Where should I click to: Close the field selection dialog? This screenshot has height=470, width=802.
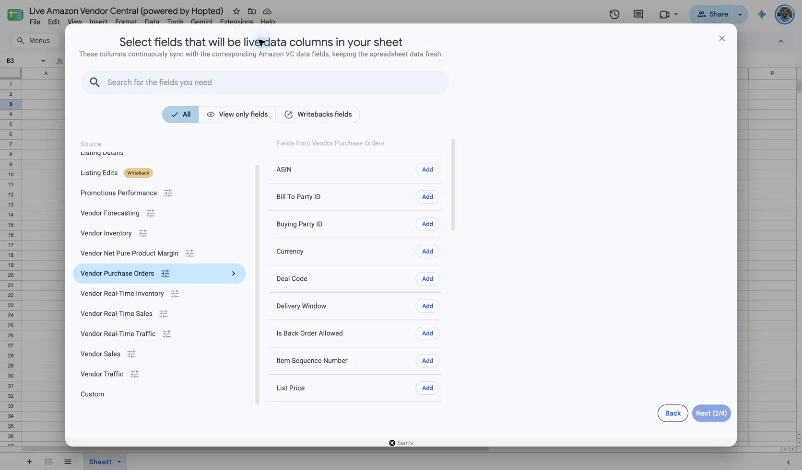[x=722, y=38]
